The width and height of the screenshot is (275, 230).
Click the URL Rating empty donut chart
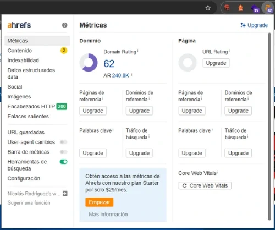[x=188, y=63]
